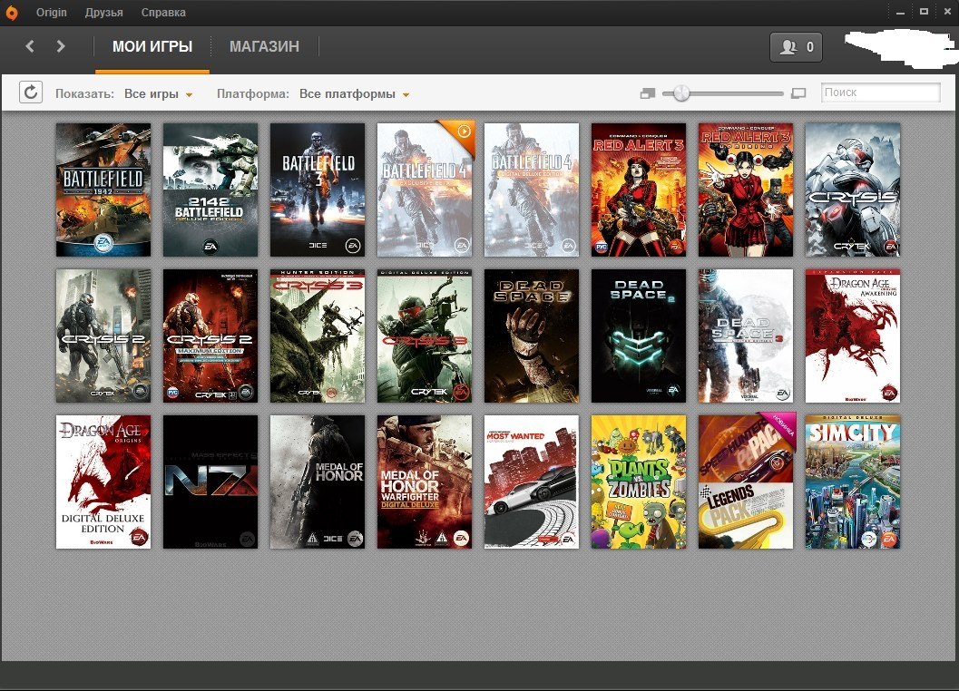The image size is (959, 691).
Task: Select the Plants vs Zombies tile
Action: [x=639, y=482]
